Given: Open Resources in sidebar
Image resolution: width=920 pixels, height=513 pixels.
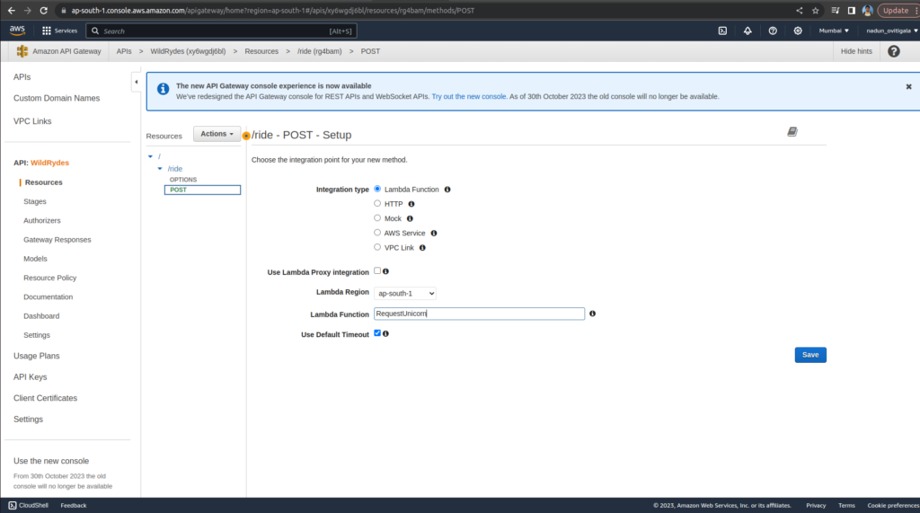Looking at the screenshot, I should point(43,182).
